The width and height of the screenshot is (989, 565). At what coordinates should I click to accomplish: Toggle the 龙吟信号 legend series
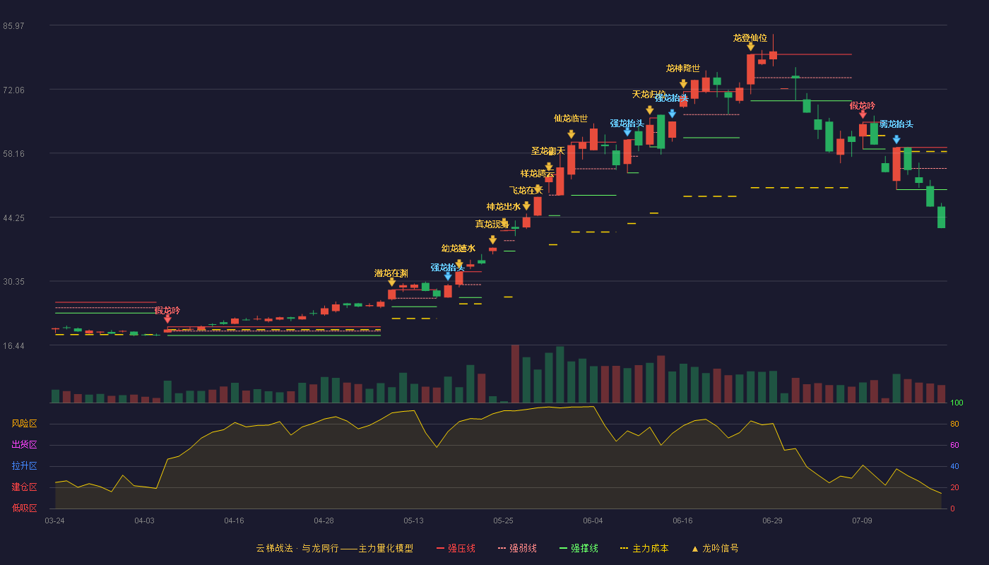714,548
